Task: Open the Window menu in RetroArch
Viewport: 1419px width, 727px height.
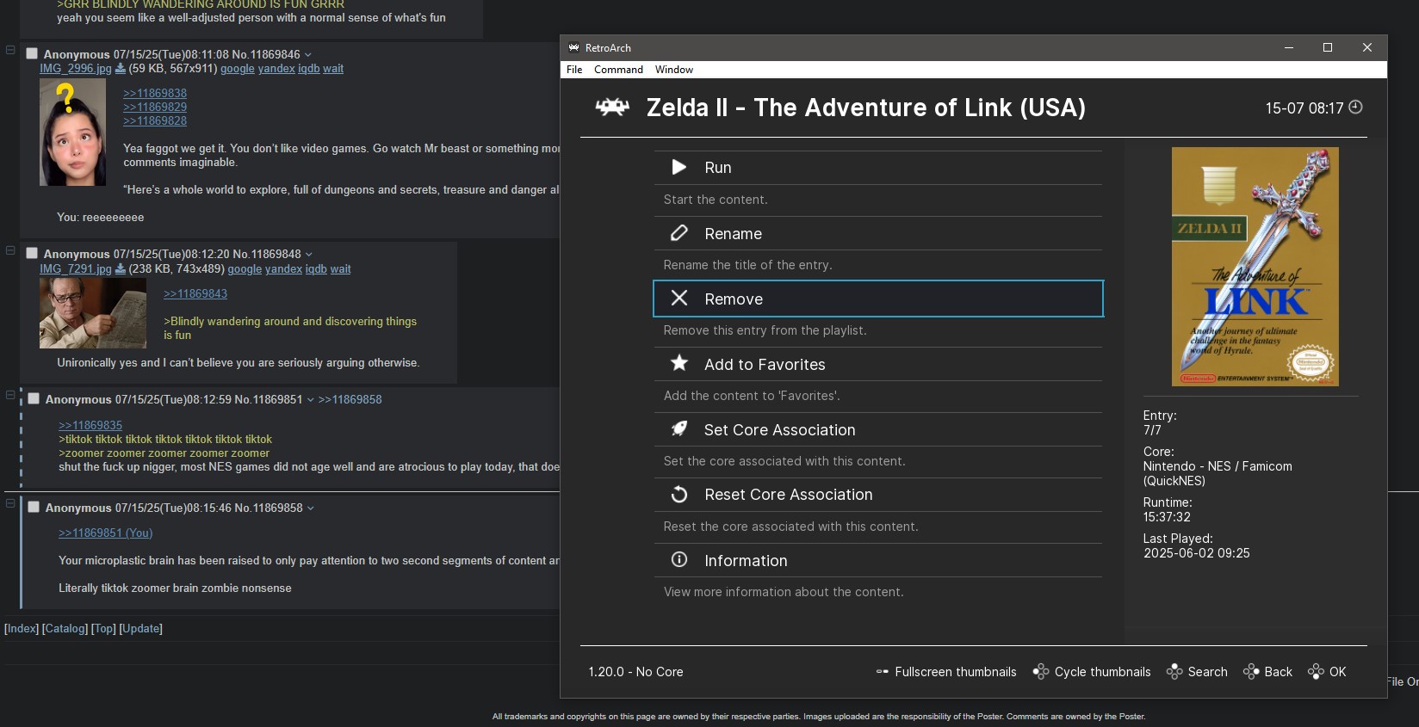Action: (674, 70)
